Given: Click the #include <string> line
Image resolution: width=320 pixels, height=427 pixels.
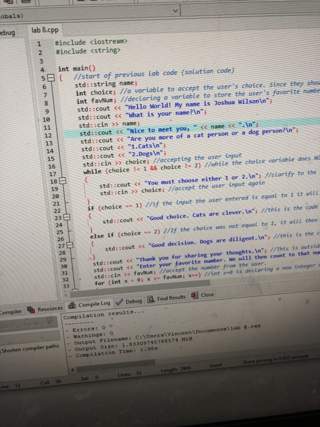Looking at the screenshot, I should (x=88, y=51).
